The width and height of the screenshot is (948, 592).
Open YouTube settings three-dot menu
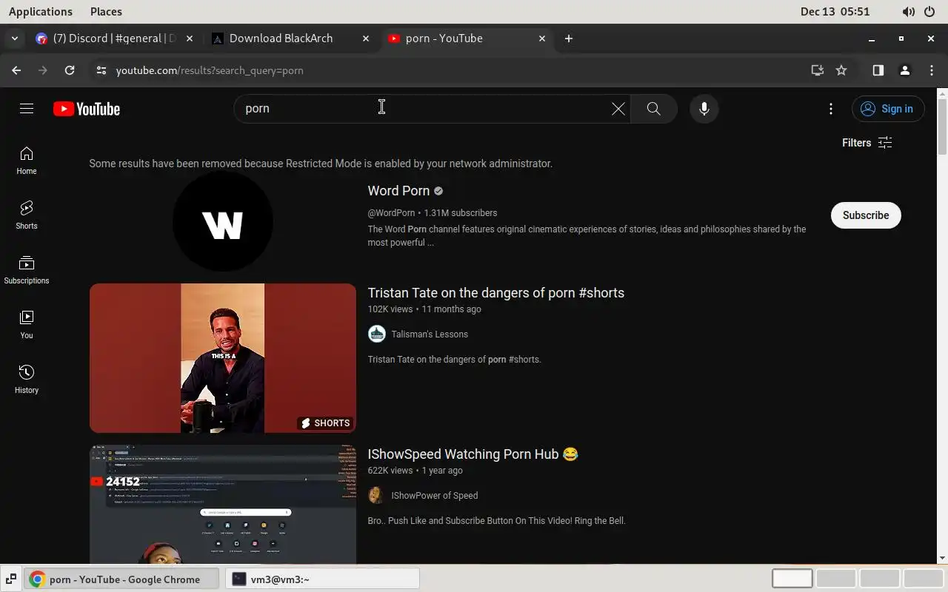pyautogui.click(x=831, y=109)
